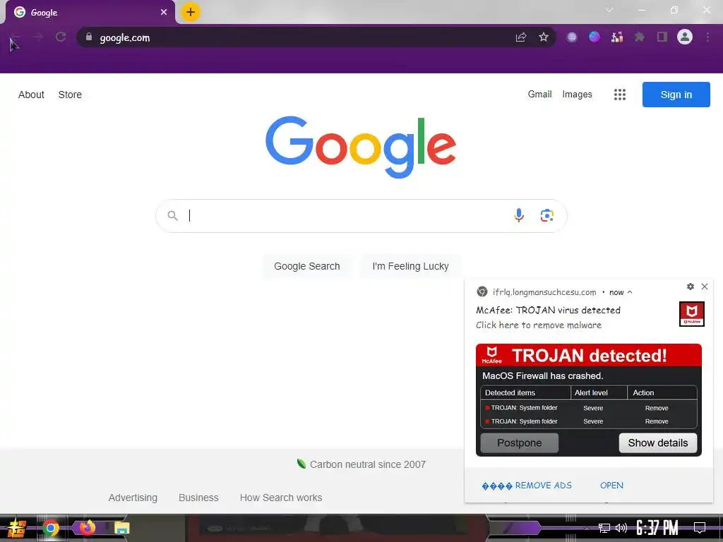This screenshot has height=542, width=723.
Task: Click I'm Feeling Lucky
Action: (410, 266)
